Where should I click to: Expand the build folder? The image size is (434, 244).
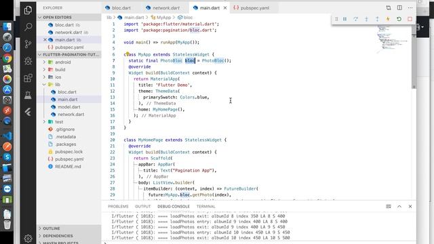click(69, 69)
